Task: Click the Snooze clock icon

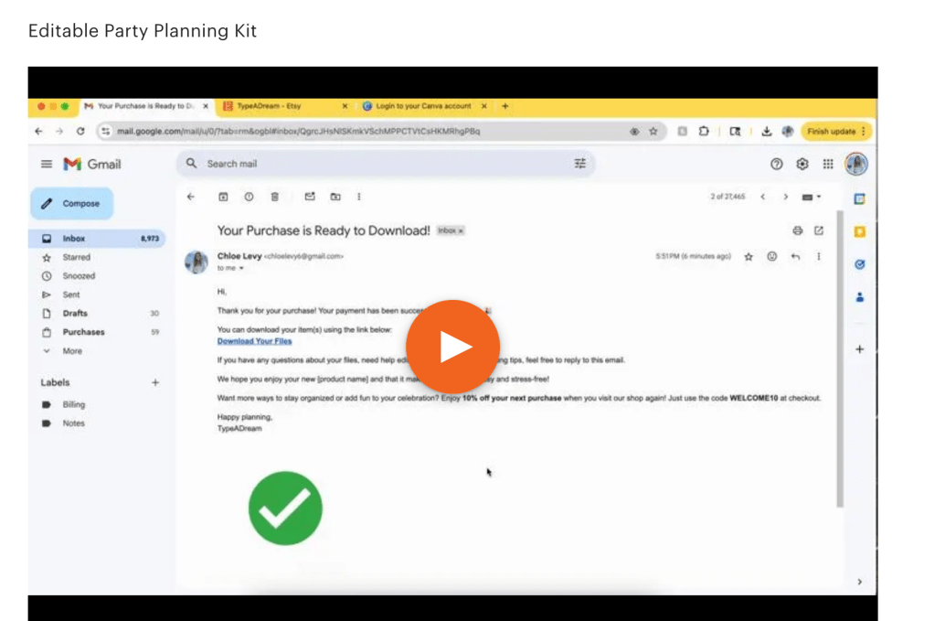Action: tap(249, 197)
